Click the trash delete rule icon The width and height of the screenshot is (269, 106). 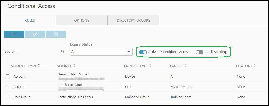pyautogui.click(x=56, y=34)
